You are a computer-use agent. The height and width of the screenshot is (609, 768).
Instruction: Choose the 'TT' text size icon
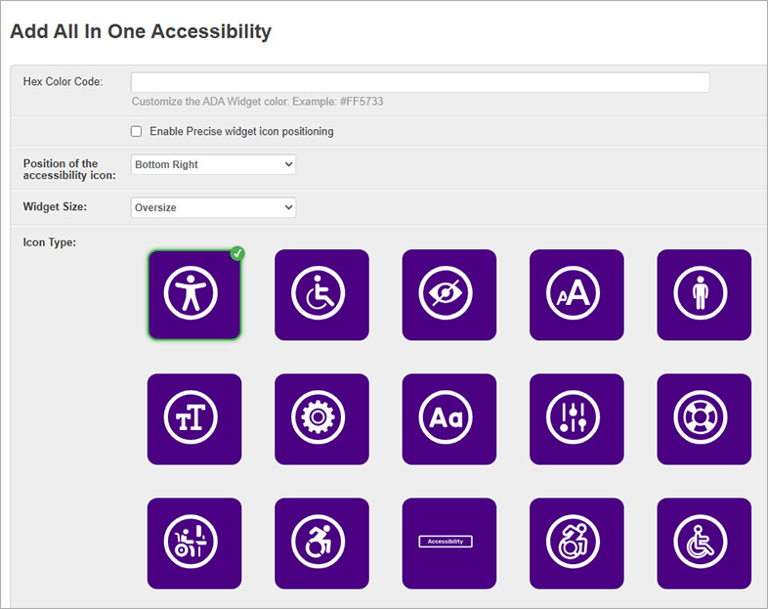[194, 419]
